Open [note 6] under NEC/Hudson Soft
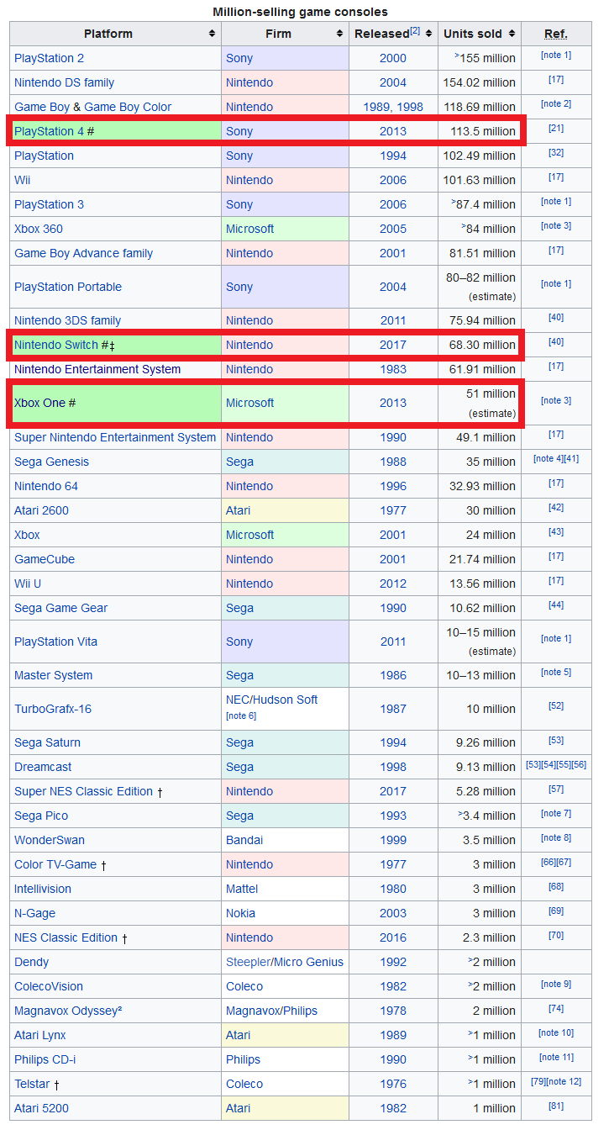 tap(241, 715)
